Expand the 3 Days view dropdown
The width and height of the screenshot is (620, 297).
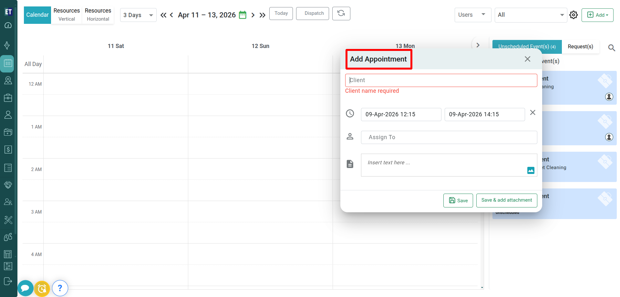(138, 15)
